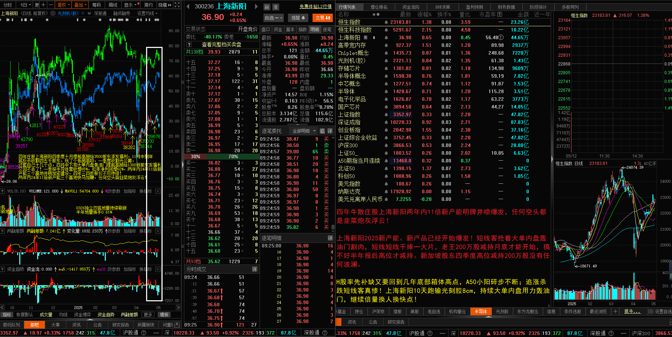Close the 两融差额 indicator panel

[x=158, y=231]
